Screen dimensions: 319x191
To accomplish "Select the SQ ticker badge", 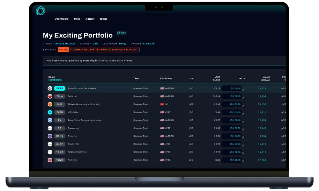I will 60,128.
